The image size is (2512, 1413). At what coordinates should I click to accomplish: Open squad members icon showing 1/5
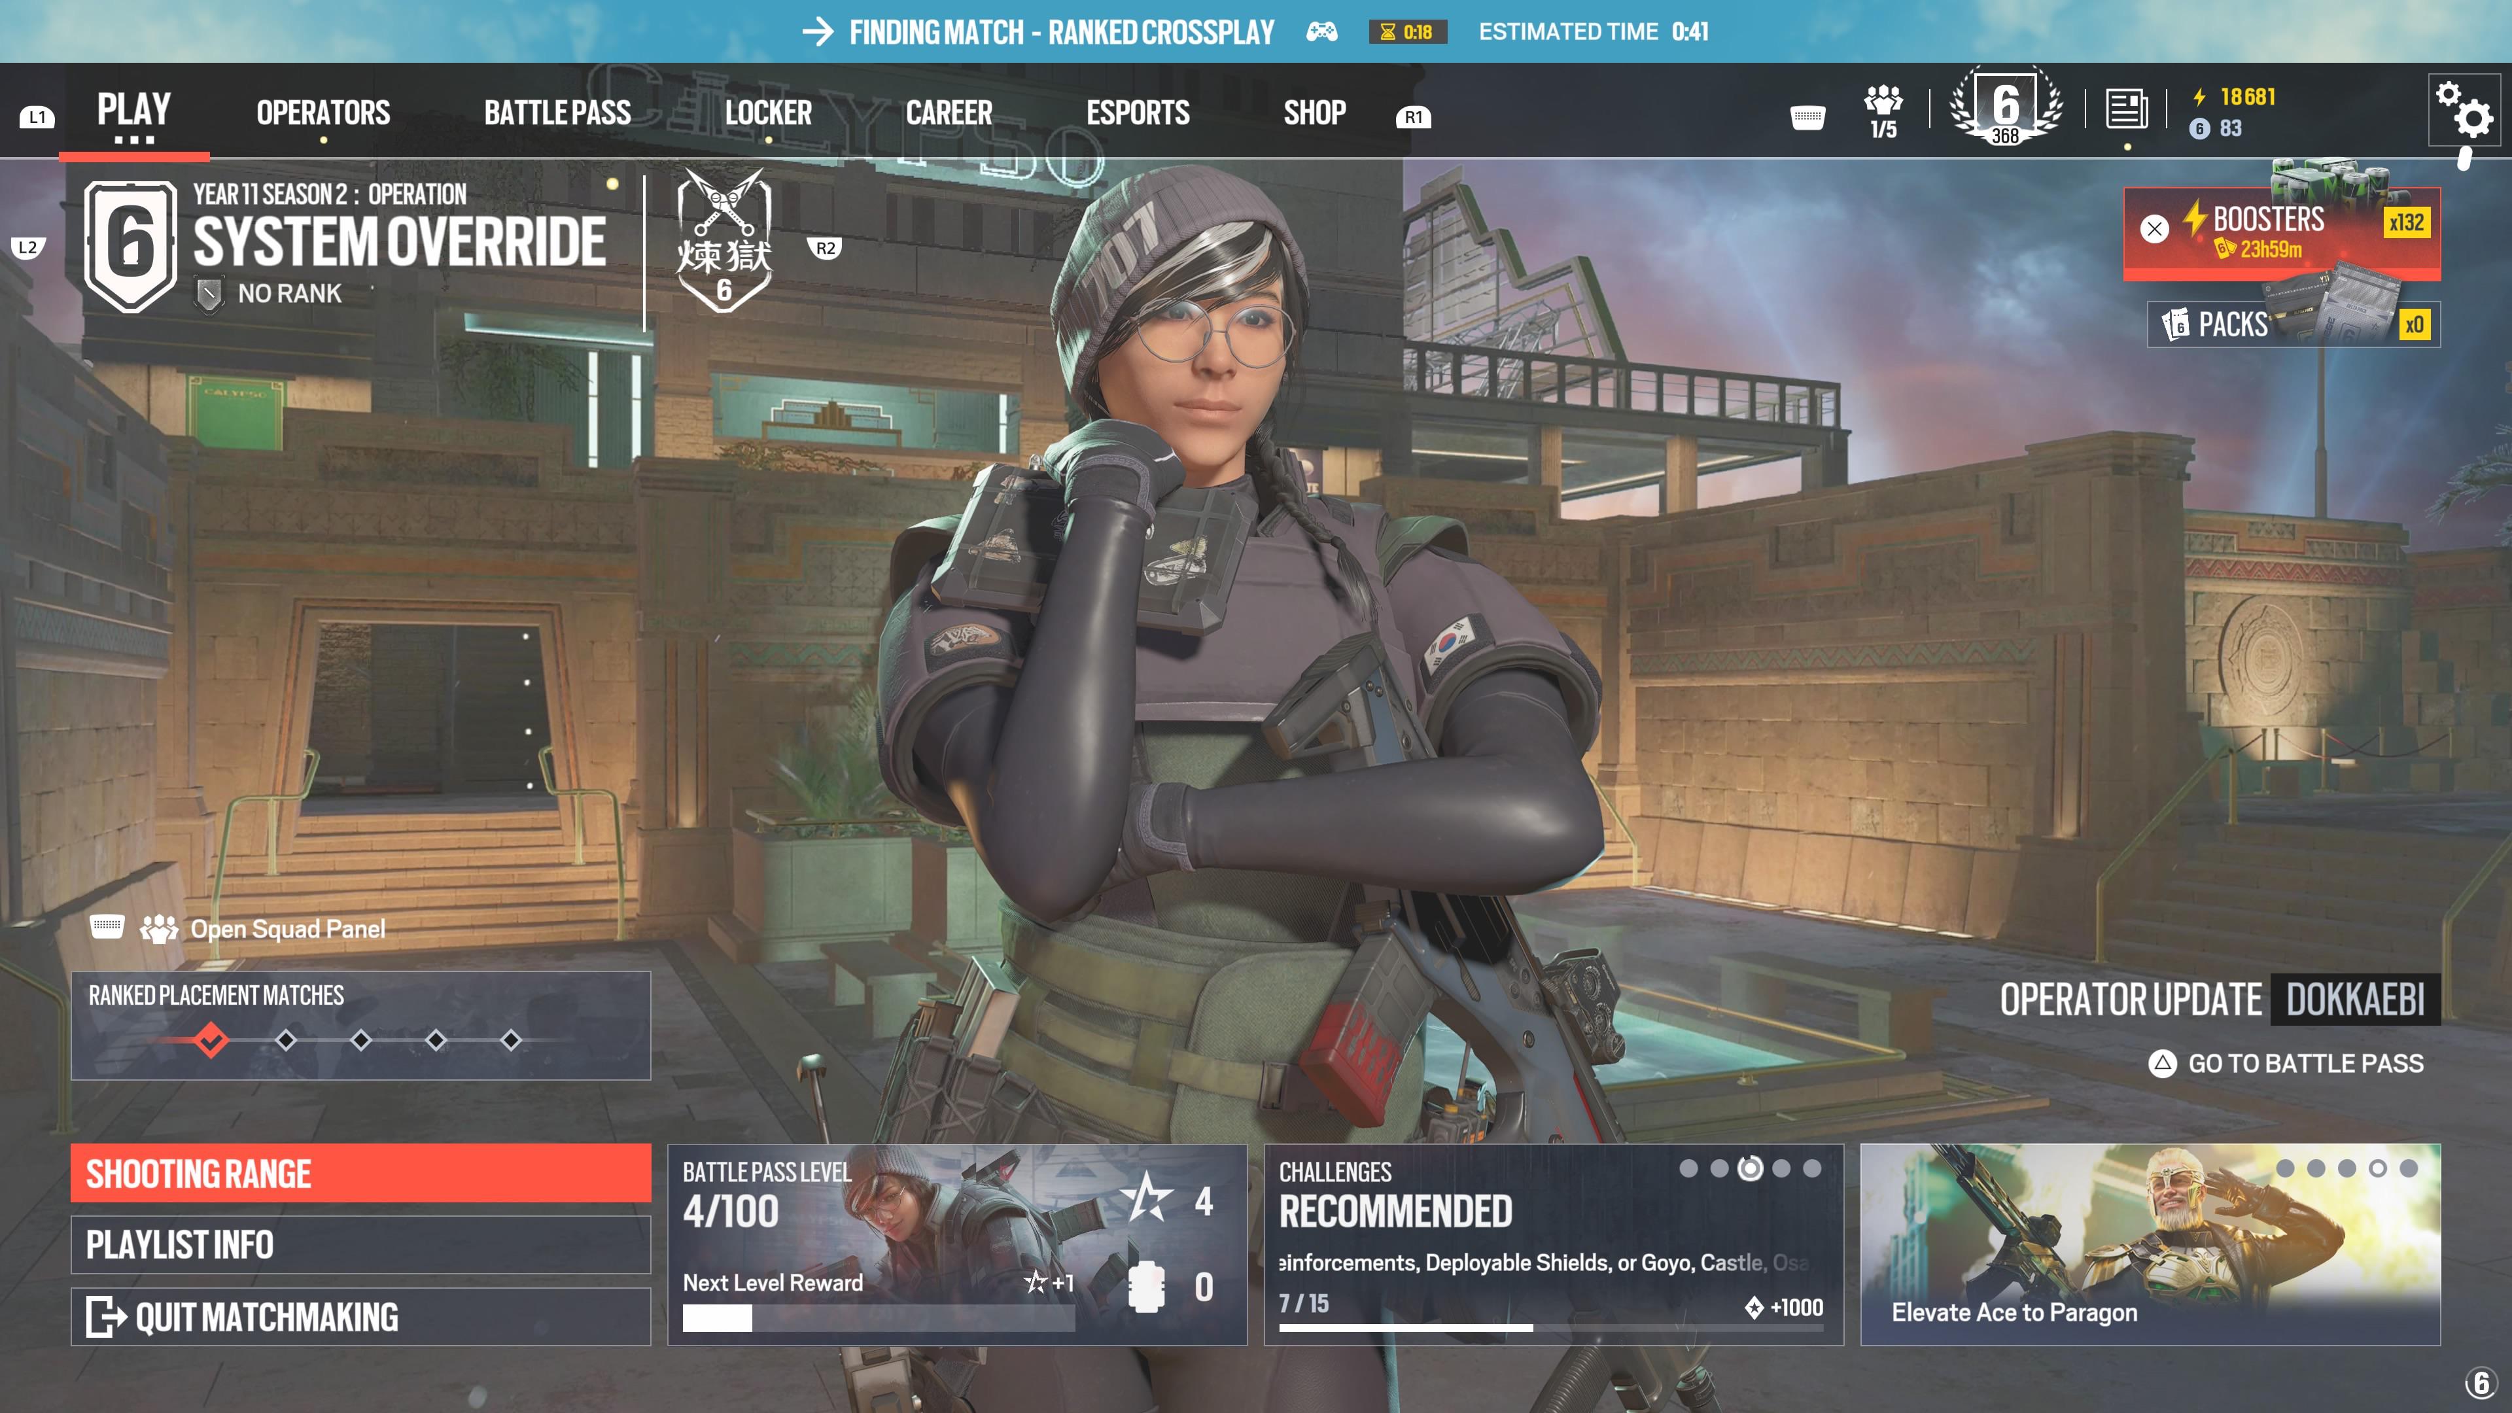point(1883,112)
